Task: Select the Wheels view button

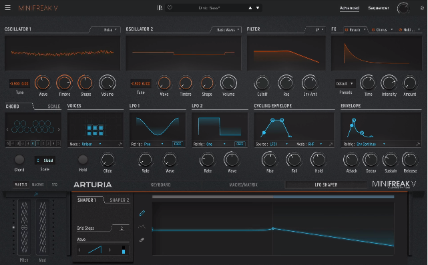Action: point(21,184)
